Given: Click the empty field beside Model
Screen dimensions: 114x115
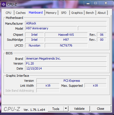Looking at the screenshot, I should 92,28.
